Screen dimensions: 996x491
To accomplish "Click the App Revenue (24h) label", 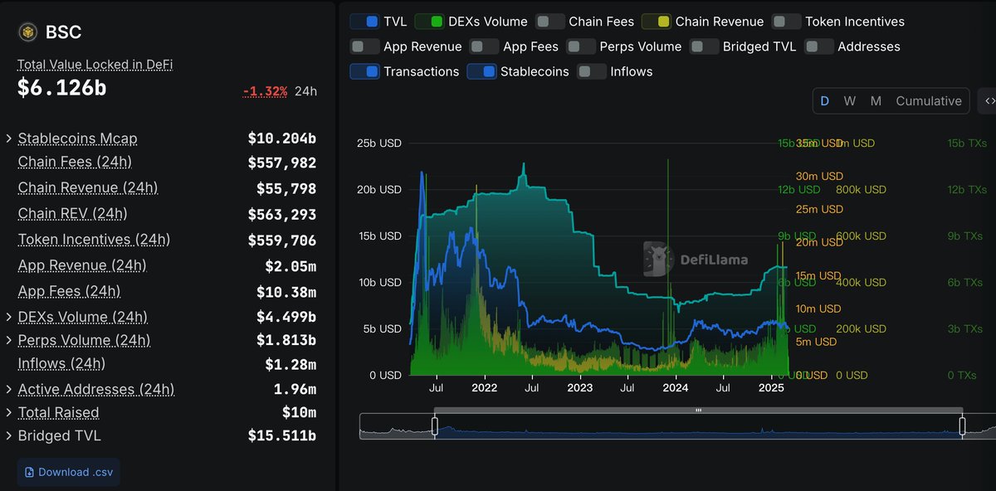I will point(82,265).
